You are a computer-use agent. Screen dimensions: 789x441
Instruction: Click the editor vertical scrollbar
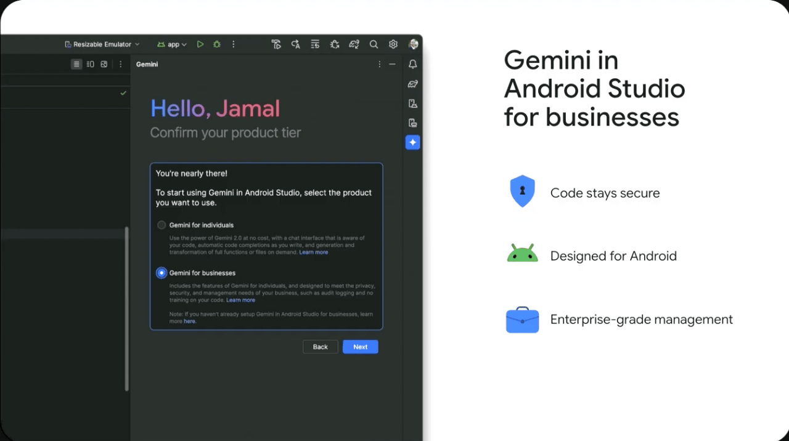coord(127,308)
